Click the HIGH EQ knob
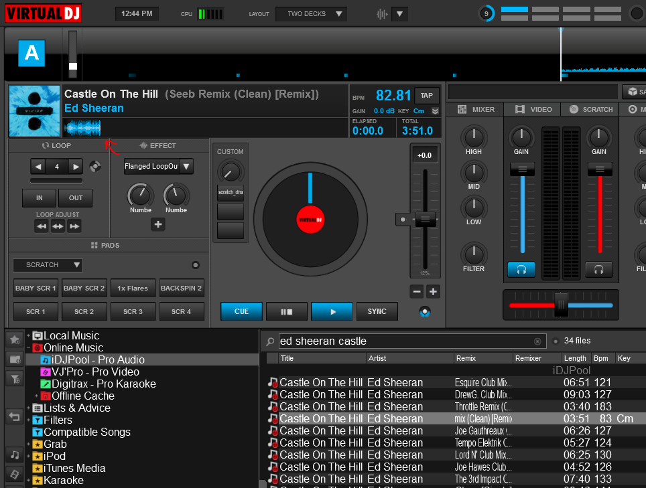This screenshot has width=646, height=488. (474, 137)
